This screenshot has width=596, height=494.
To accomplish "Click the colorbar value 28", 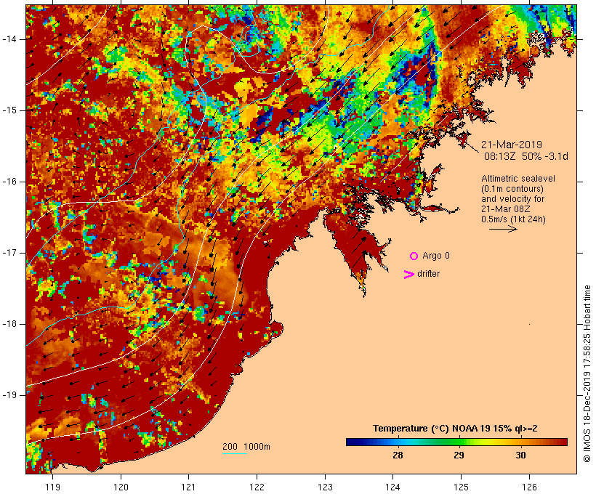I will click(x=398, y=455).
